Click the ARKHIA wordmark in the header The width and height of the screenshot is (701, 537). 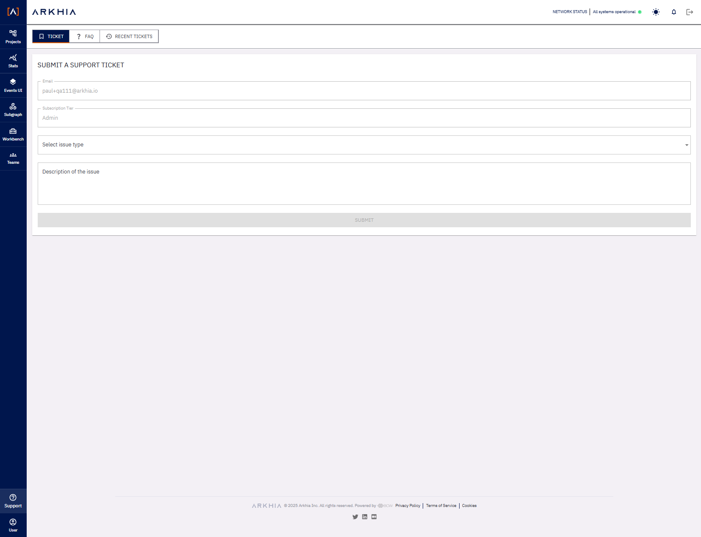coord(54,12)
